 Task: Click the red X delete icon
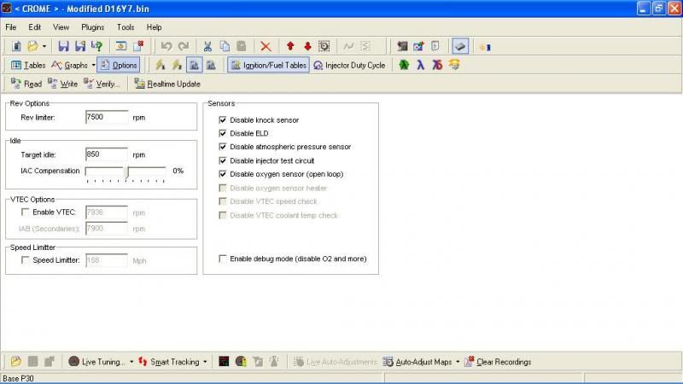(266, 46)
